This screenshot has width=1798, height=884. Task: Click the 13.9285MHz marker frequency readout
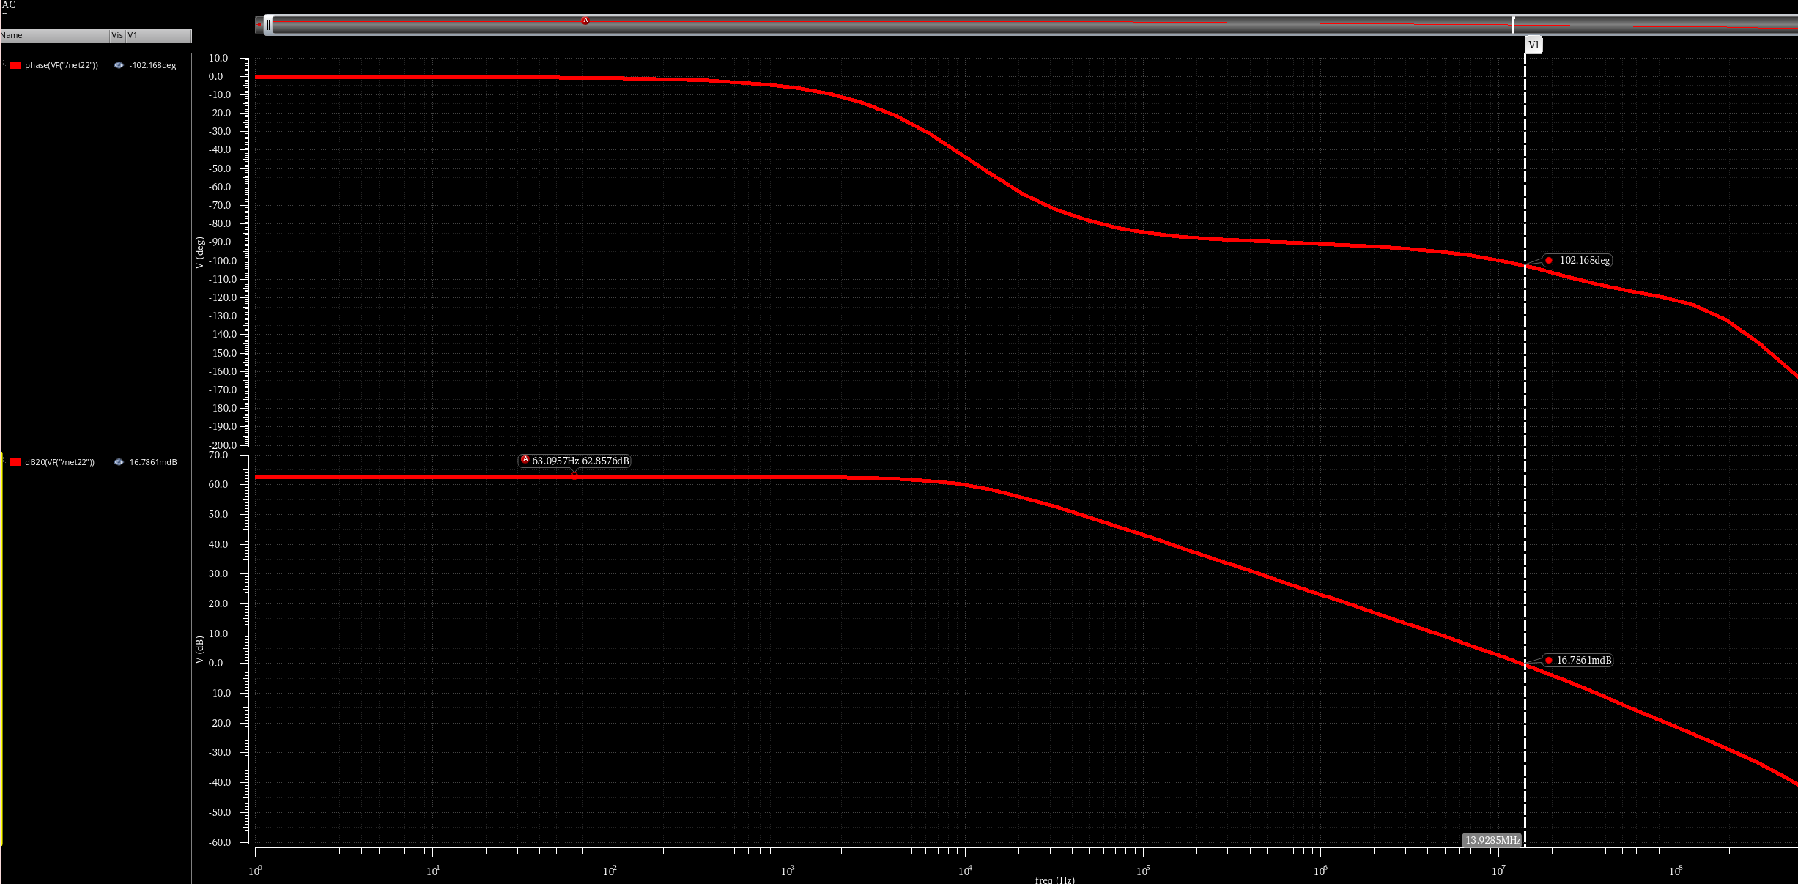(x=1492, y=840)
